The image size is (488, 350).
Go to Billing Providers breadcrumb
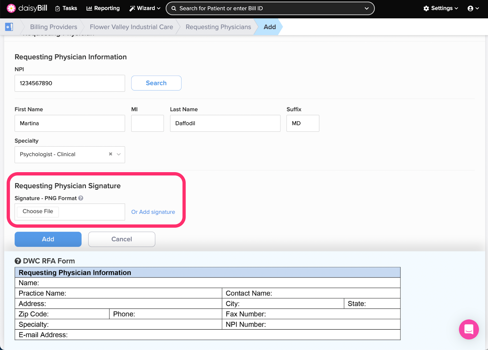[x=54, y=27]
